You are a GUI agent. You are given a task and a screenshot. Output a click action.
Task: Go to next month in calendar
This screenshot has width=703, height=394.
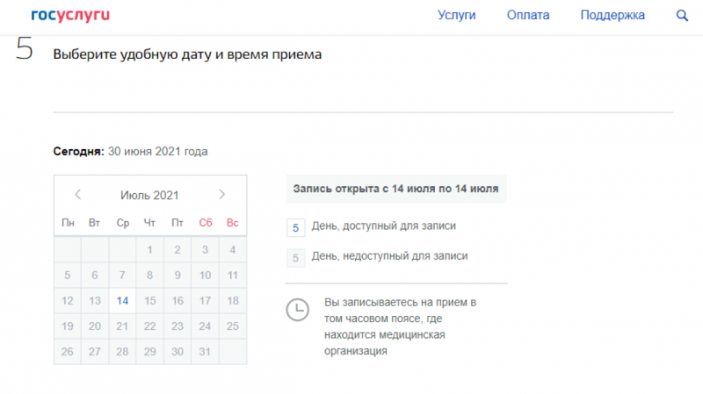click(222, 195)
